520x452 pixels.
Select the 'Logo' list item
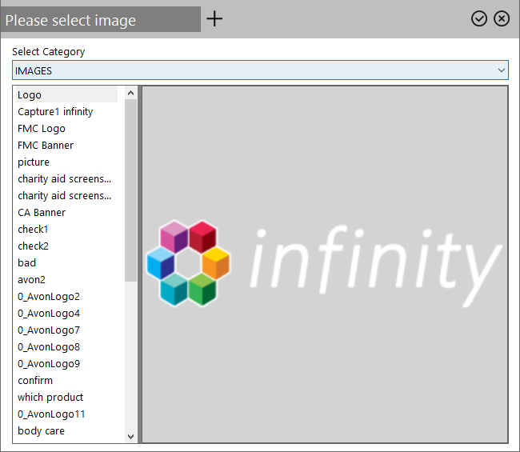[66, 95]
